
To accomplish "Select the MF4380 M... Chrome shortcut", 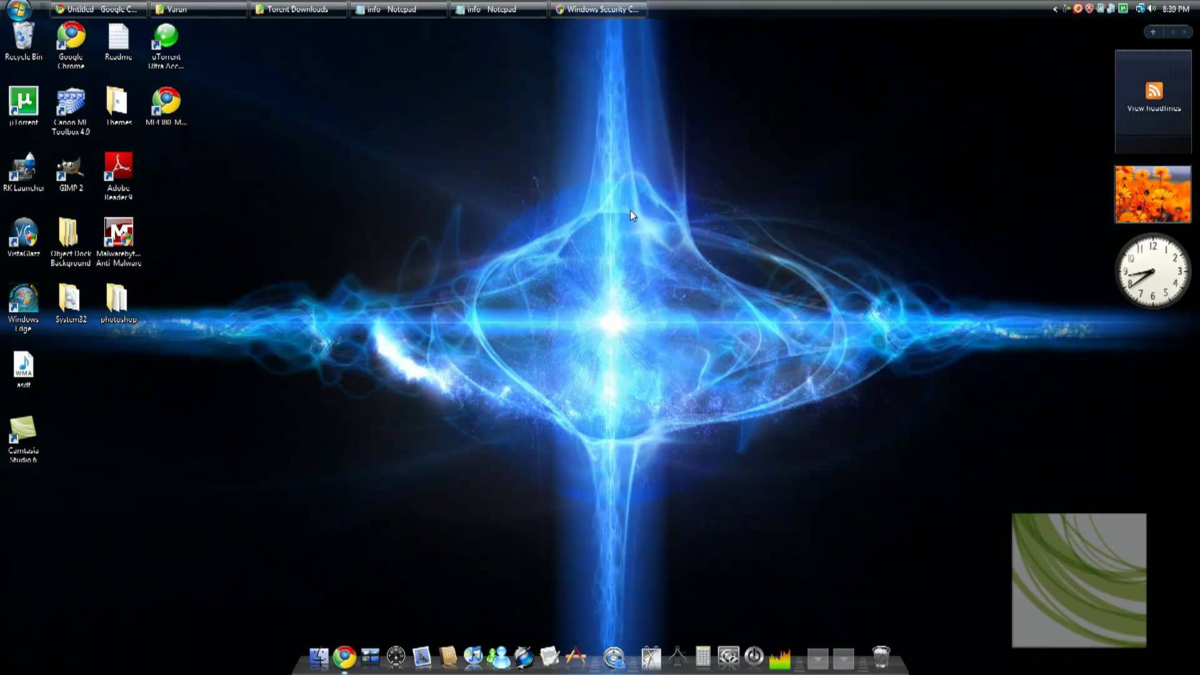I will click(166, 107).
